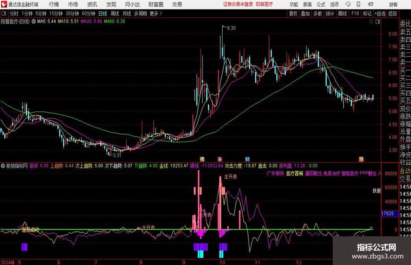411x265 pixels.
Task: Click the 基因概念 concept tag
Action: (x=314, y=174)
